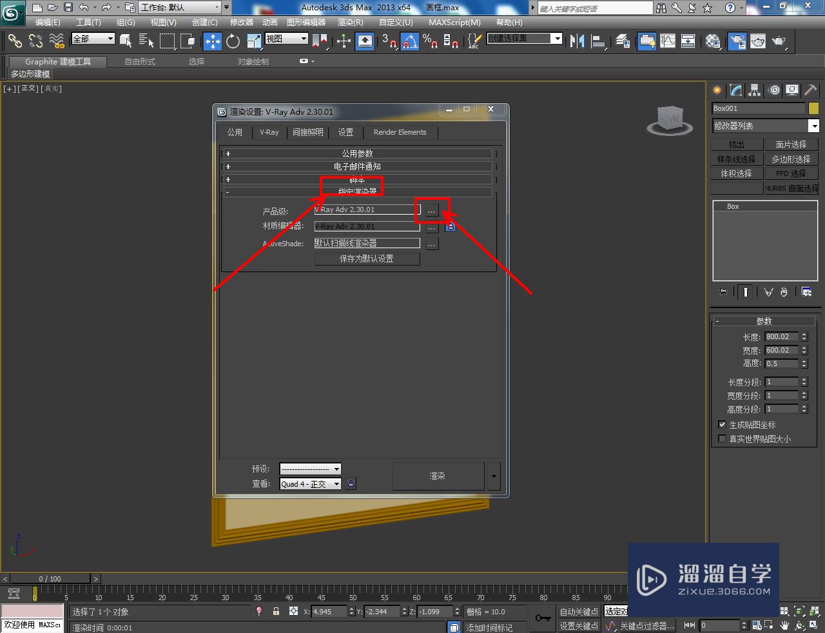Click the Save File icon in title bar
The width and height of the screenshot is (825, 633).
68,8
